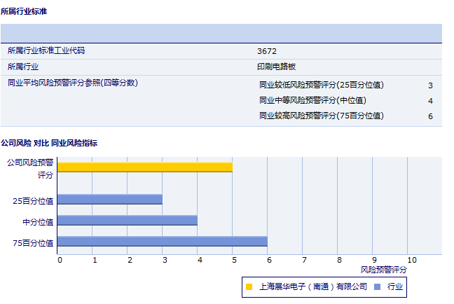Click the 公司风险 对比 同业风险指标 heading
454x304 pixels.
coord(49,143)
